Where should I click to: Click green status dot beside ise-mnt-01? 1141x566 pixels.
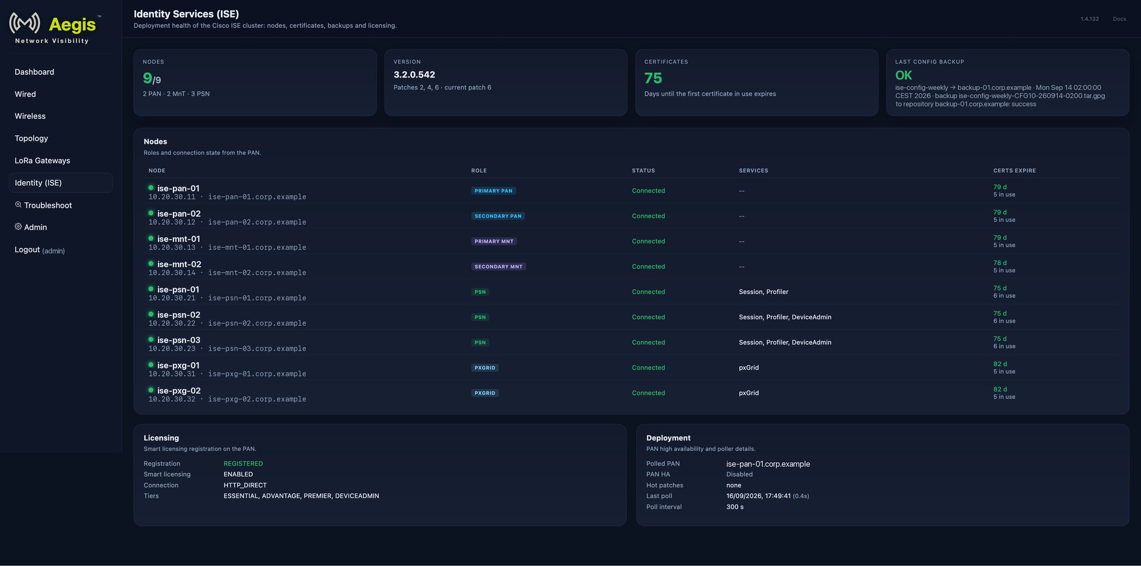(x=151, y=238)
